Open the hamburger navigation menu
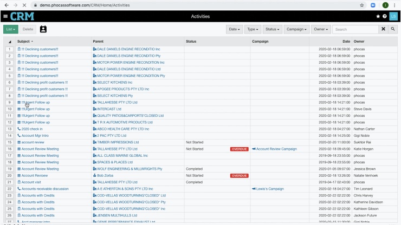401x225 pixels. (5, 16)
